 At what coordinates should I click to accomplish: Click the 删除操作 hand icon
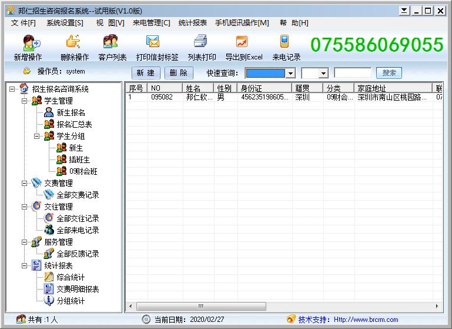point(73,41)
